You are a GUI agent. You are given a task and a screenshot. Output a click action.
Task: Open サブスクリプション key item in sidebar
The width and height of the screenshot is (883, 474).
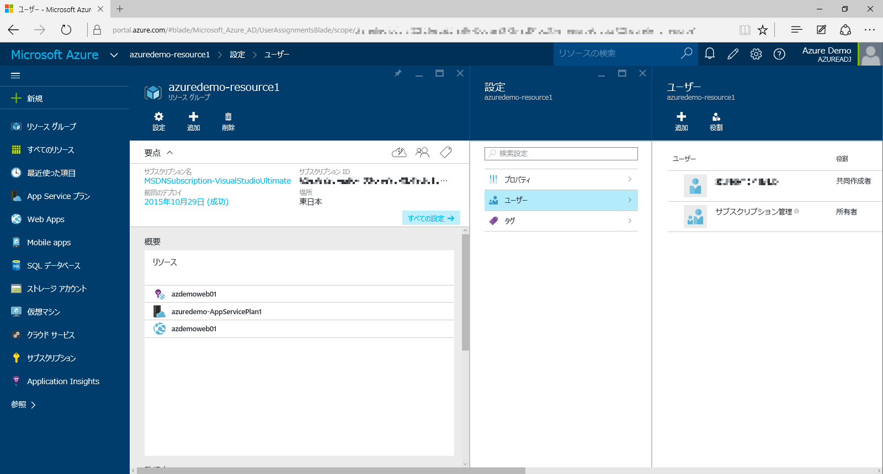(65, 358)
